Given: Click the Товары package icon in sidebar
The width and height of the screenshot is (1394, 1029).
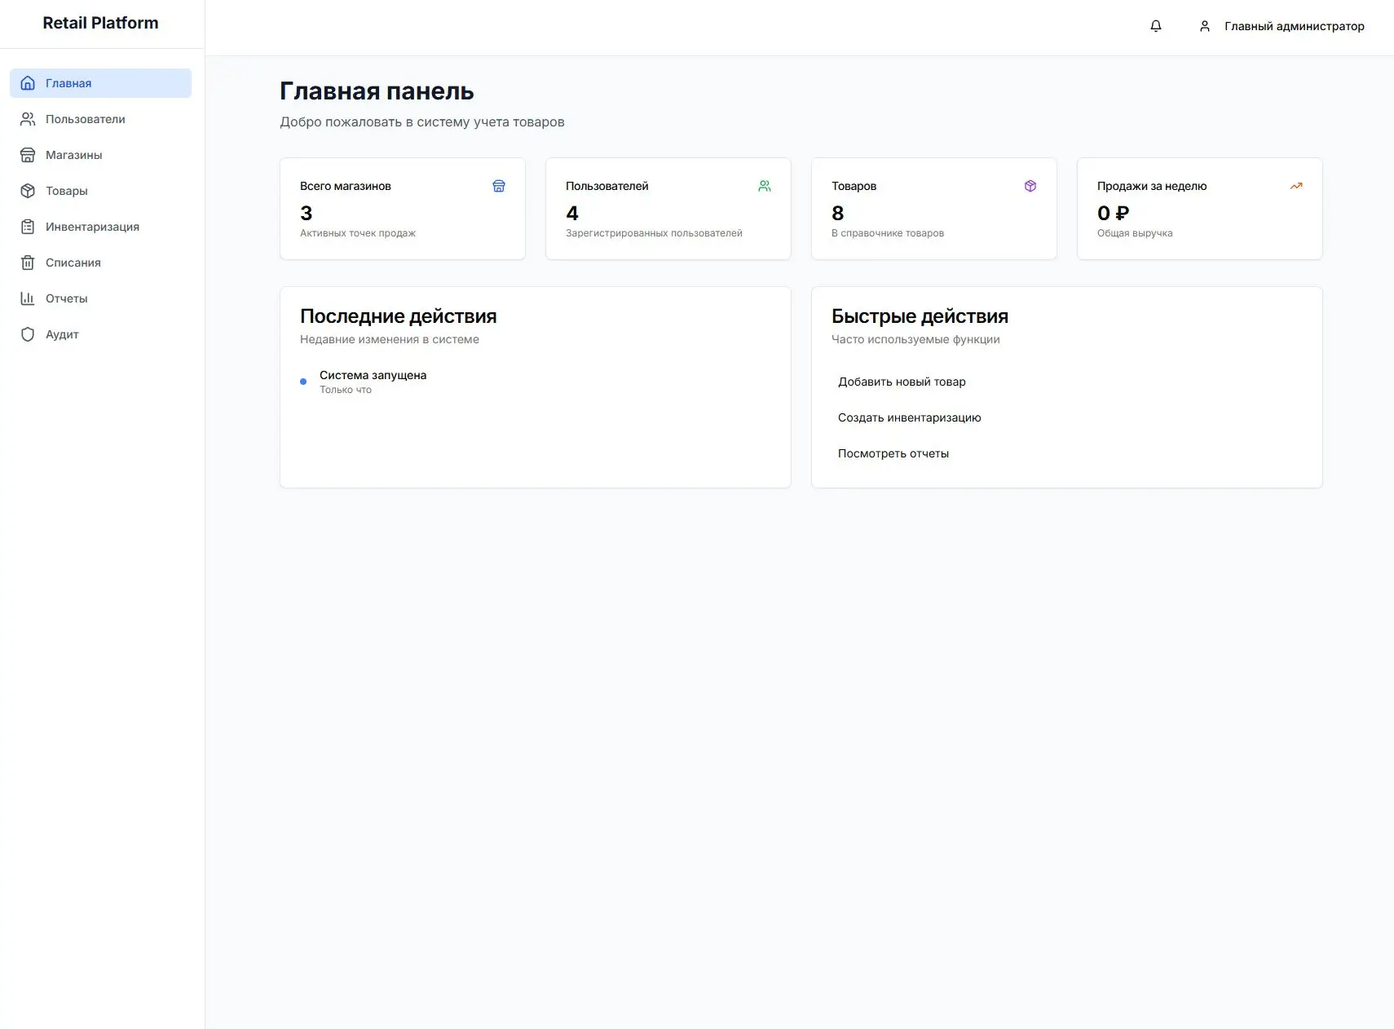Looking at the screenshot, I should 28,191.
